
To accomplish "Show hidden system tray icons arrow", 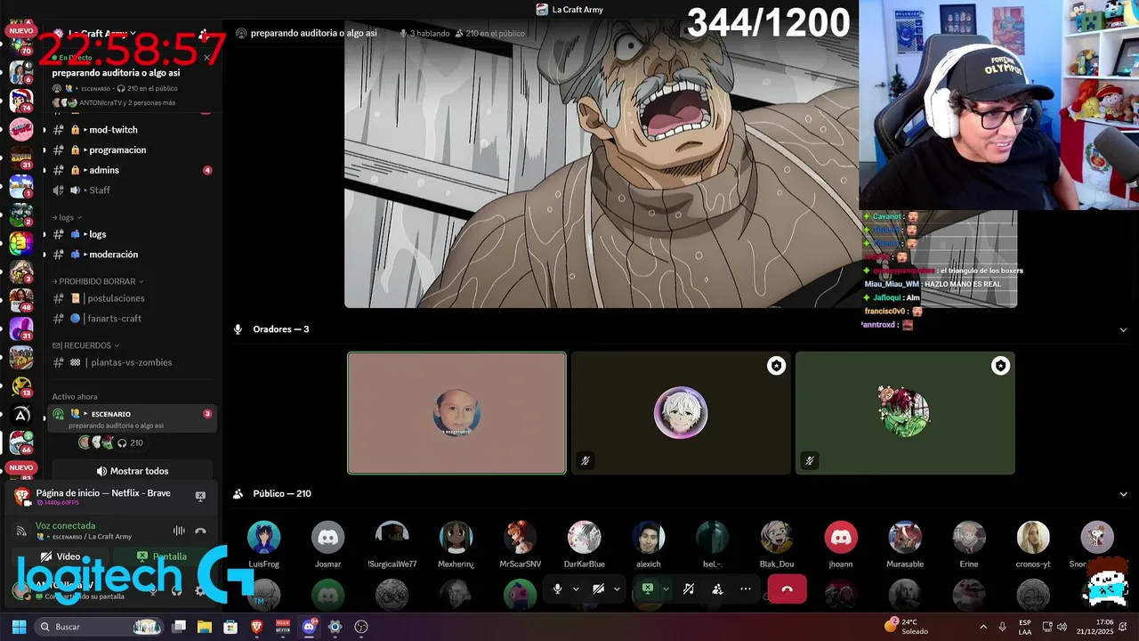I will 983,627.
